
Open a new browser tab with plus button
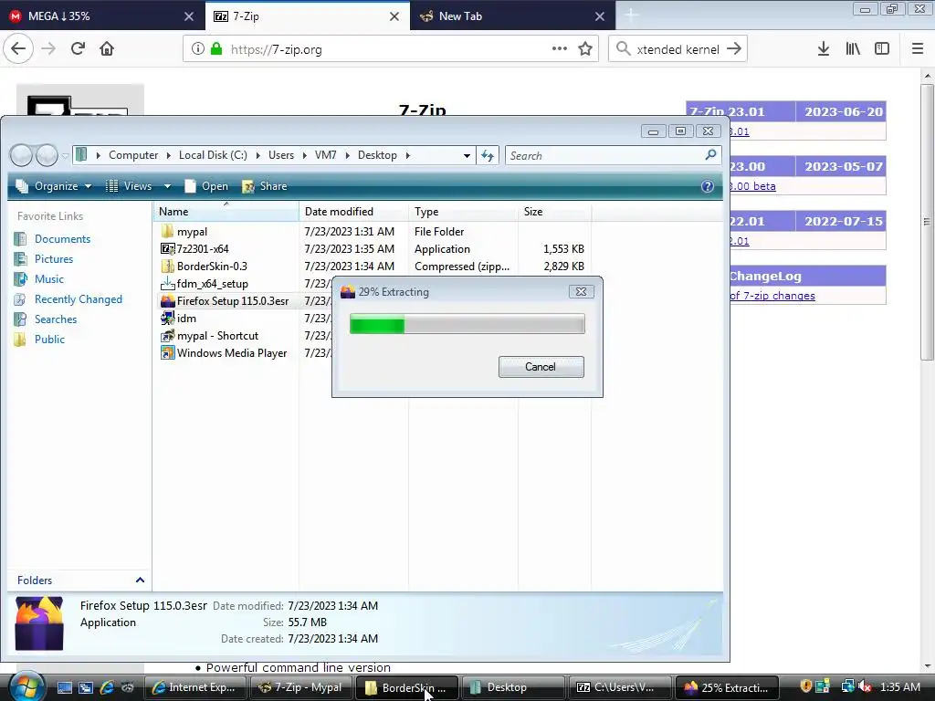click(631, 16)
